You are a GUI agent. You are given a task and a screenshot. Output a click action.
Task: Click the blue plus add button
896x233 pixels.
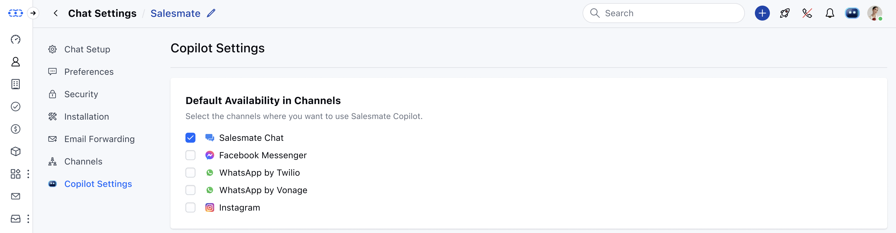pos(762,13)
